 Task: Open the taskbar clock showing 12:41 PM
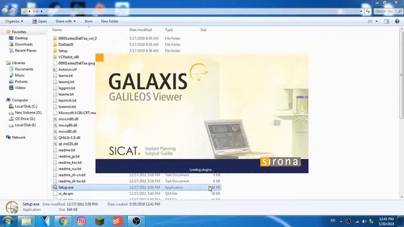point(386,221)
